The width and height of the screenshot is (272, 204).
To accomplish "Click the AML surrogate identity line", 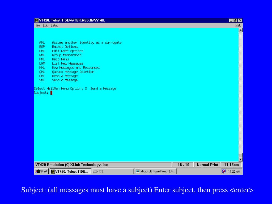I will coord(80,42).
